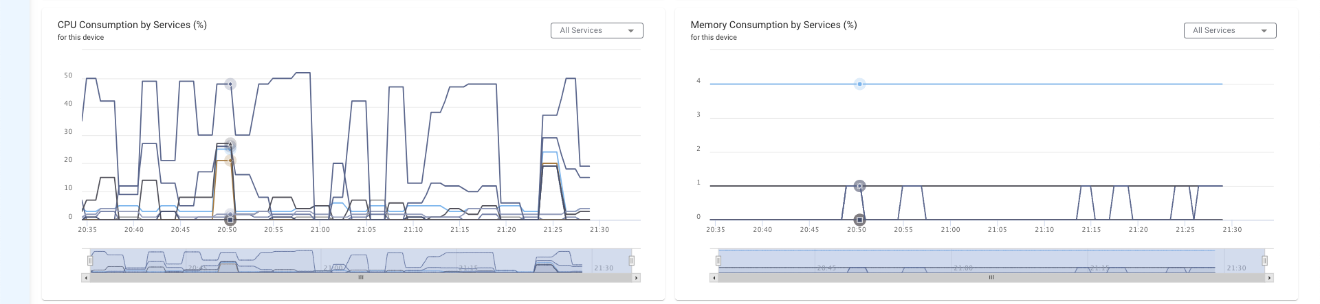The image size is (1320, 304).
Task: Click the Memory Consumption by Services title
Action: [773, 25]
